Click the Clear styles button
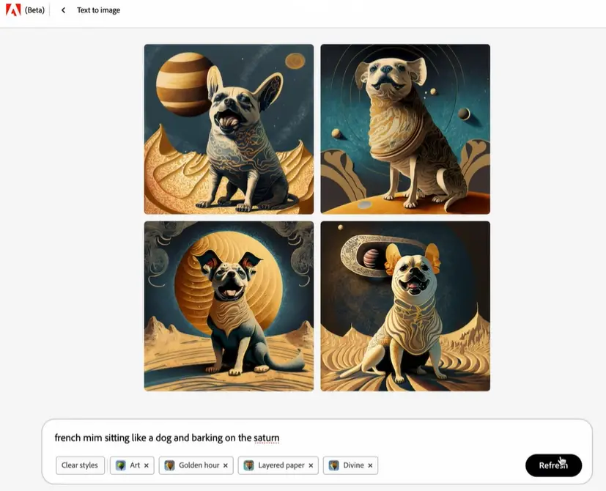This screenshot has height=491, width=606. click(x=80, y=465)
